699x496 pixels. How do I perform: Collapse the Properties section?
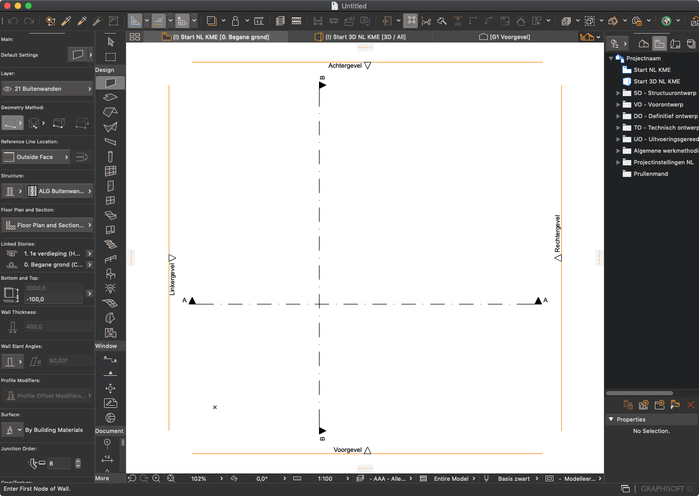point(611,419)
